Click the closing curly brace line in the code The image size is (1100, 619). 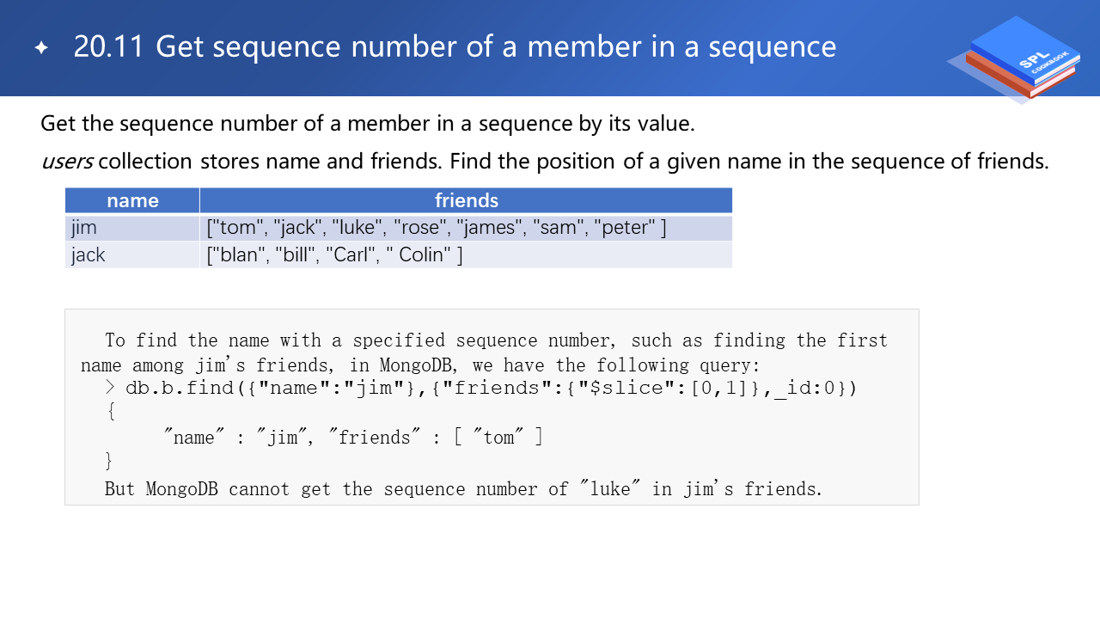click(109, 462)
